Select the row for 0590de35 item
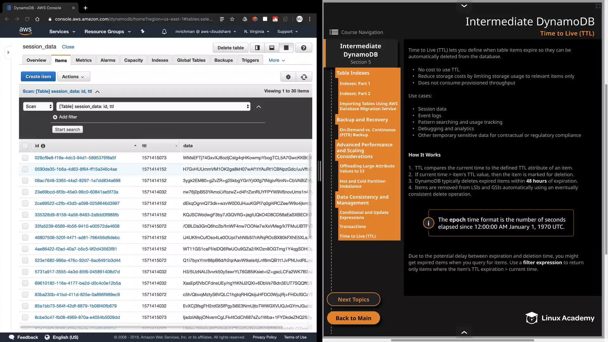608x342 pixels. (x=25, y=169)
